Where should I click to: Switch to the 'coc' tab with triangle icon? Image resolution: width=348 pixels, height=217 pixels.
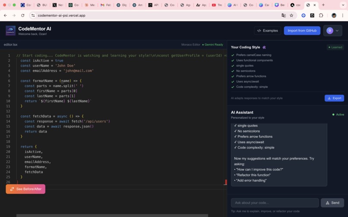(295, 5)
